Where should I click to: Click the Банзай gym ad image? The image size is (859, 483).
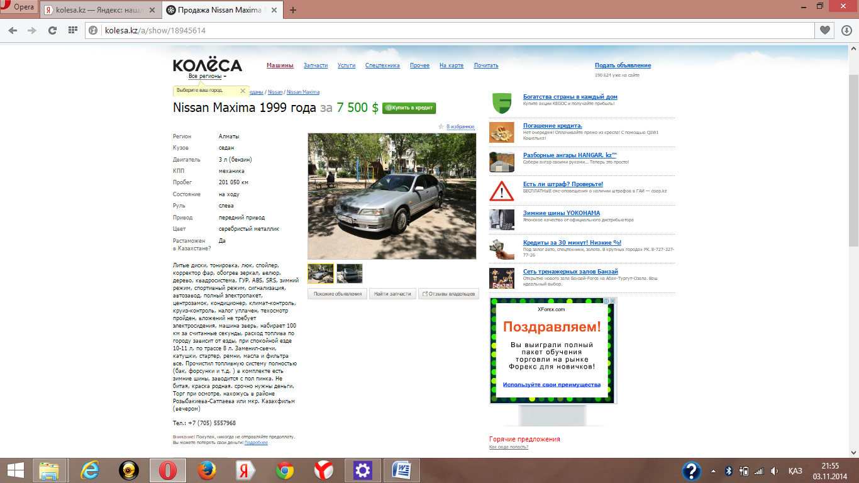(502, 278)
